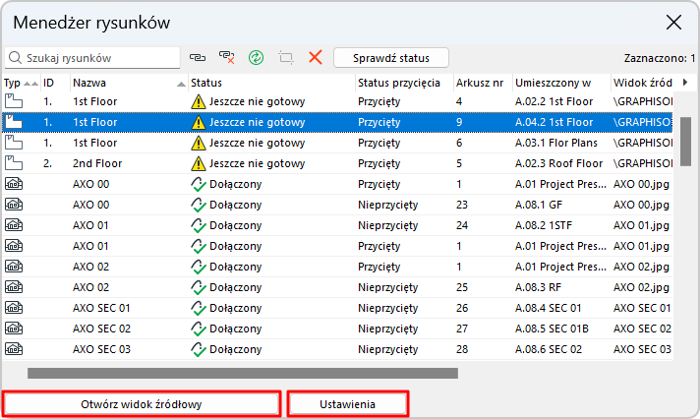Click the drawing type icon of 2nd Floor
Image resolution: width=700 pixels, height=419 pixels.
[14, 163]
